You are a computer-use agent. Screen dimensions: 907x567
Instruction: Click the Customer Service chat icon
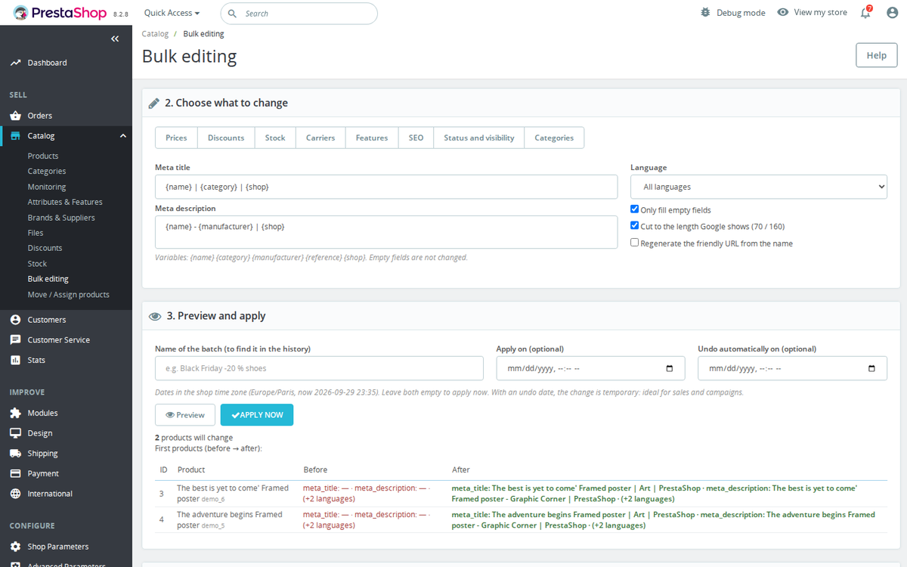point(15,340)
